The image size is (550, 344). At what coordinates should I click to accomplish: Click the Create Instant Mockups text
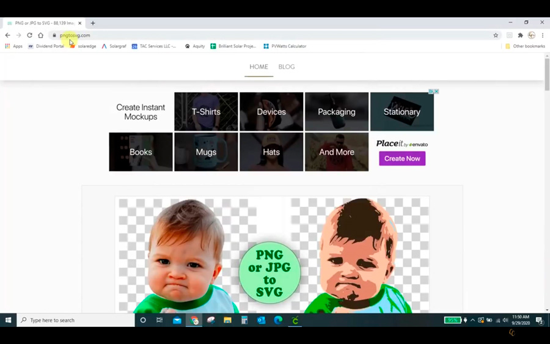141,112
